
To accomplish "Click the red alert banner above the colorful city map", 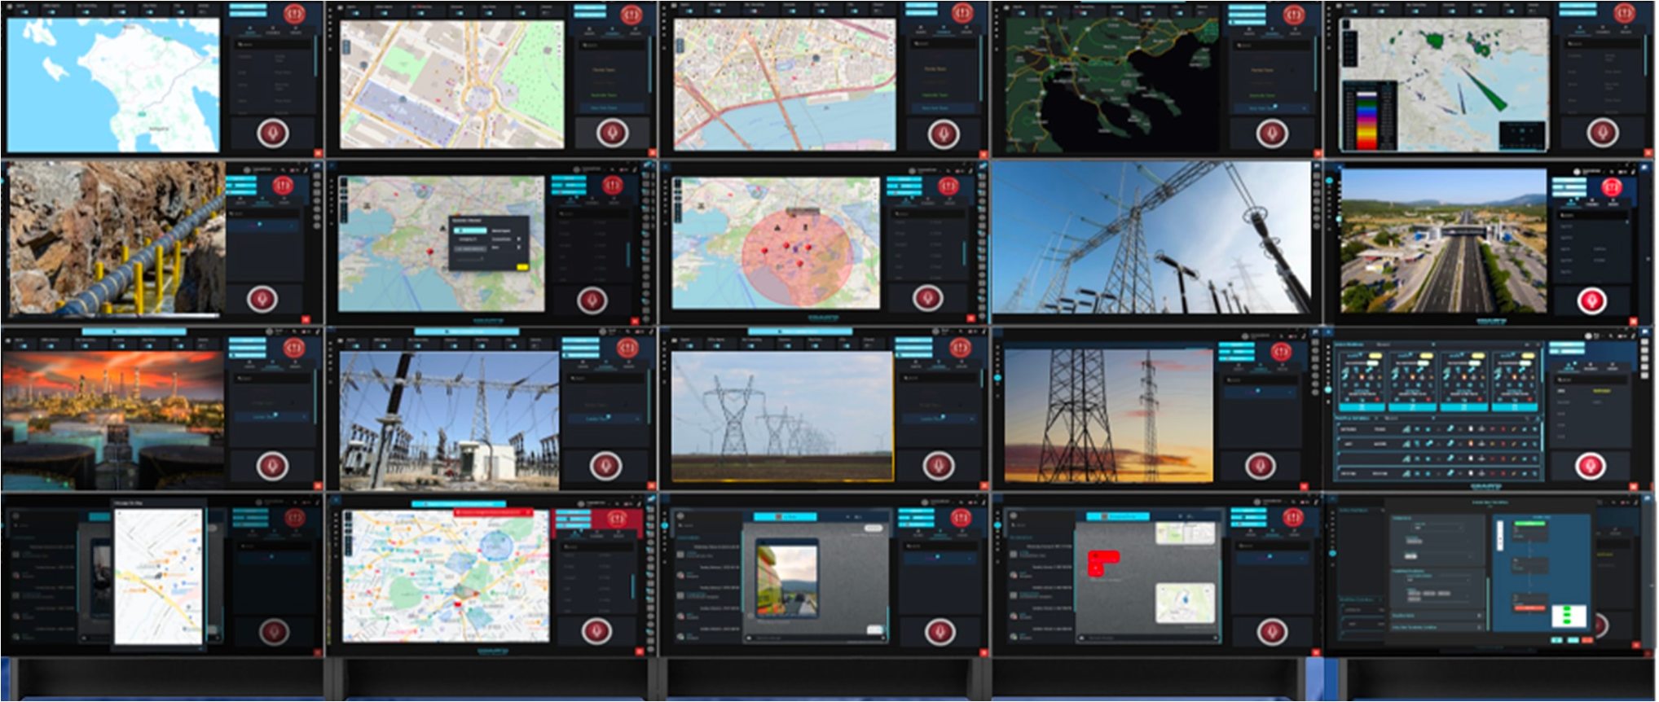I will 492,512.
